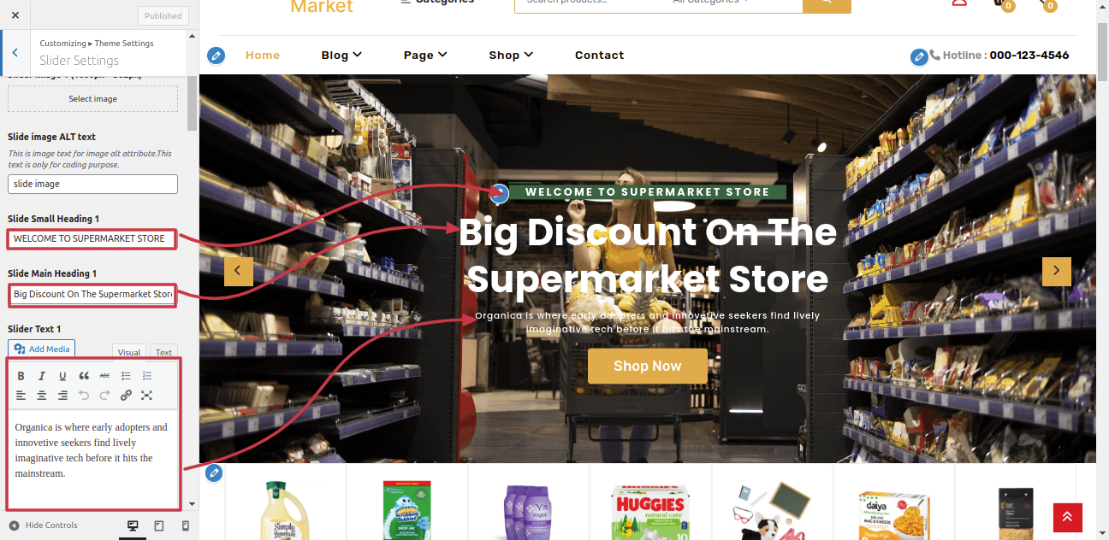Switch preview to desktop device
This screenshot has width=1109, height=540.
(x=133, y=525)
